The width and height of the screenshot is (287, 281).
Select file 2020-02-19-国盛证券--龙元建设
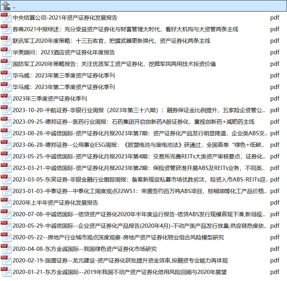click(x=120, y=260)
